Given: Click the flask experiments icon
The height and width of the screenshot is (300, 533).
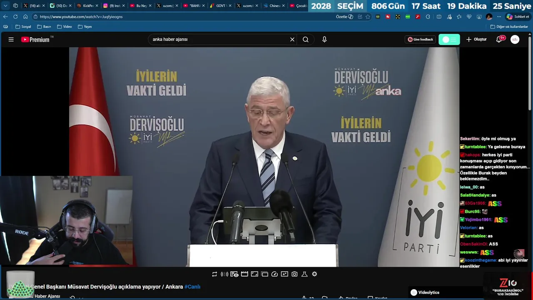Looking at the screenshot, I should [x=304, y=274].
